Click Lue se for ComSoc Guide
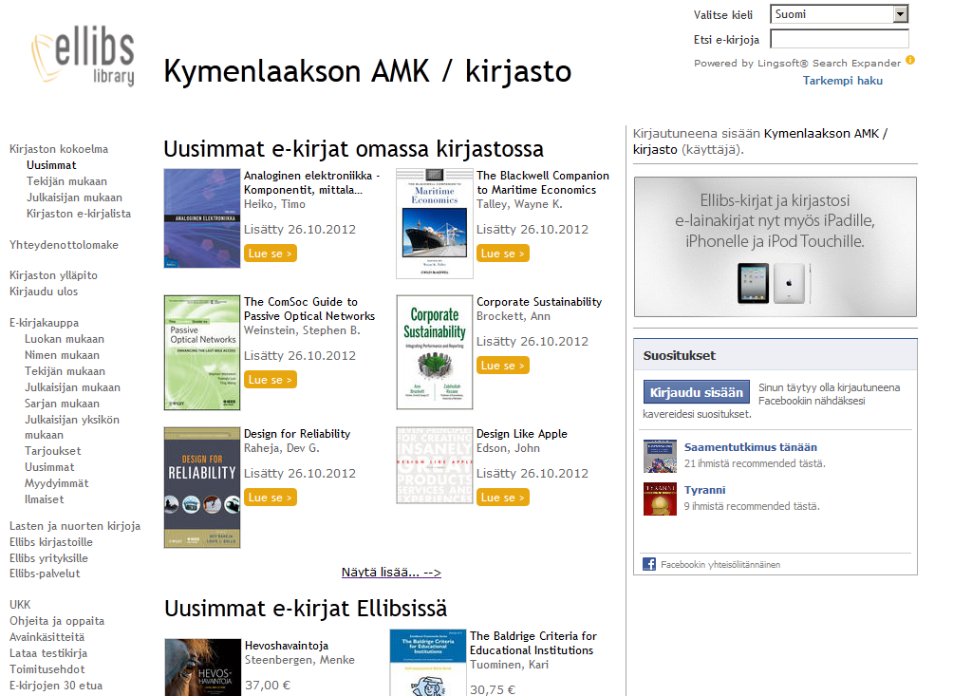 click(x=271, y=380)
